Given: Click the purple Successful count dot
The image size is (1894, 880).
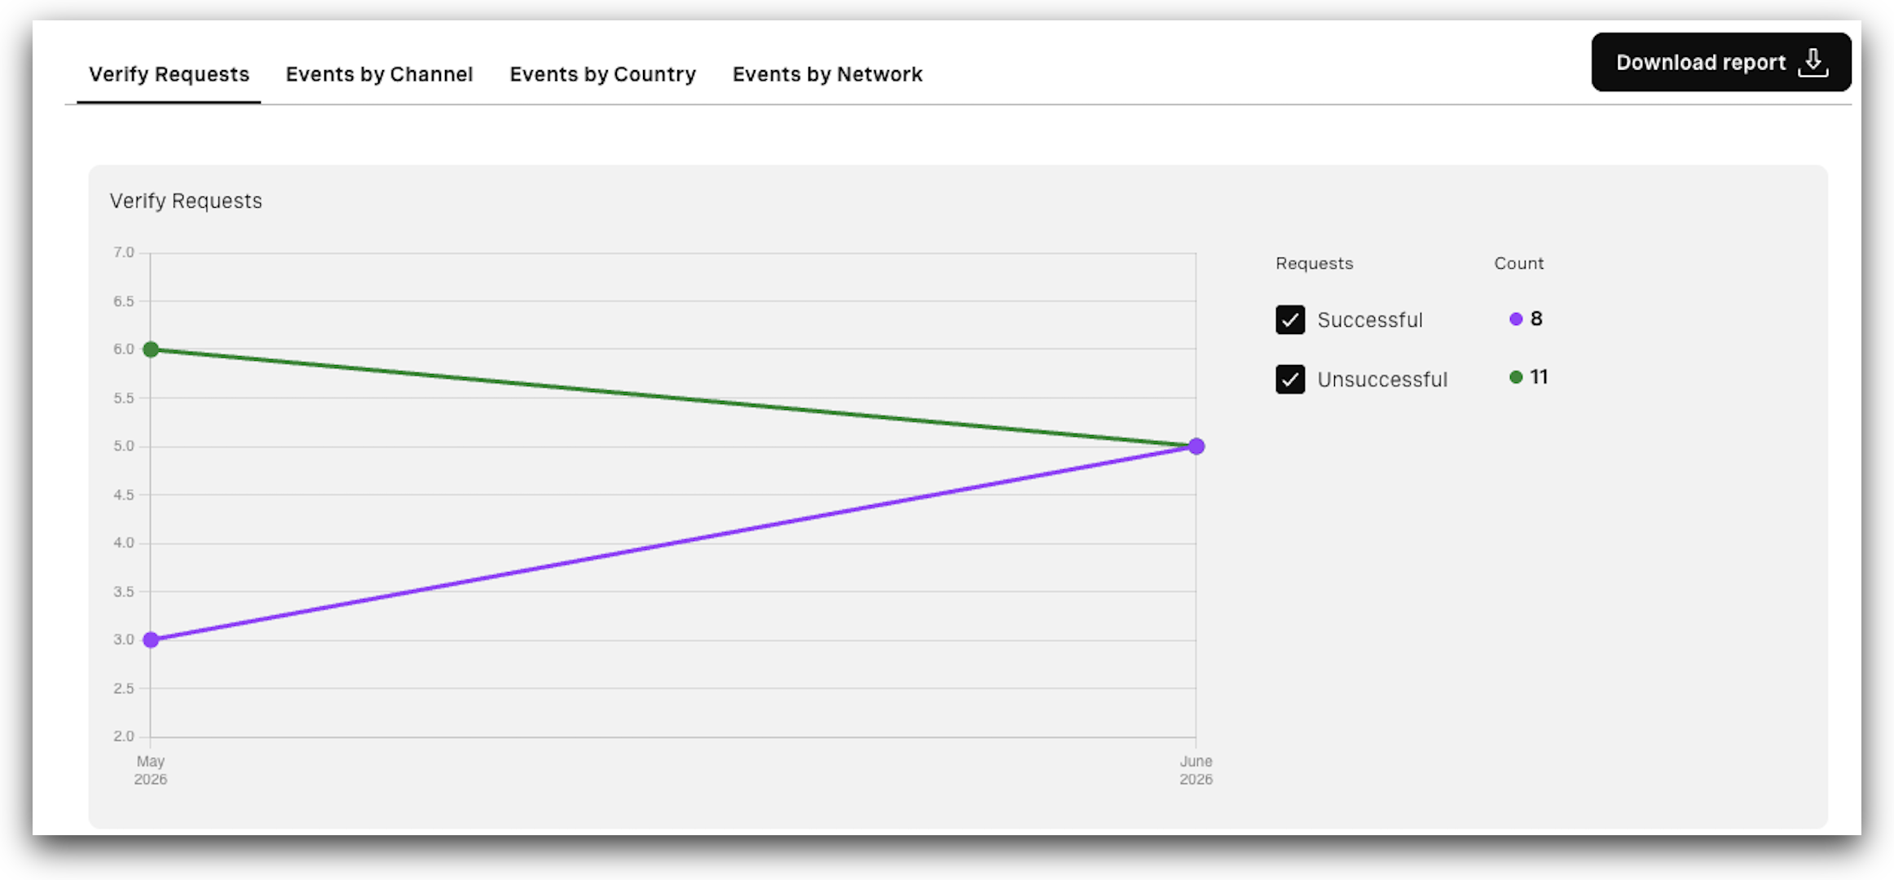Looking at the screenshot, I should point(1516,319).
